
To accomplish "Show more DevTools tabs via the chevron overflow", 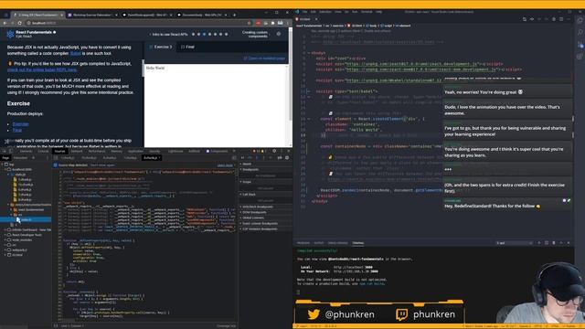I will [x=234, y=151].
